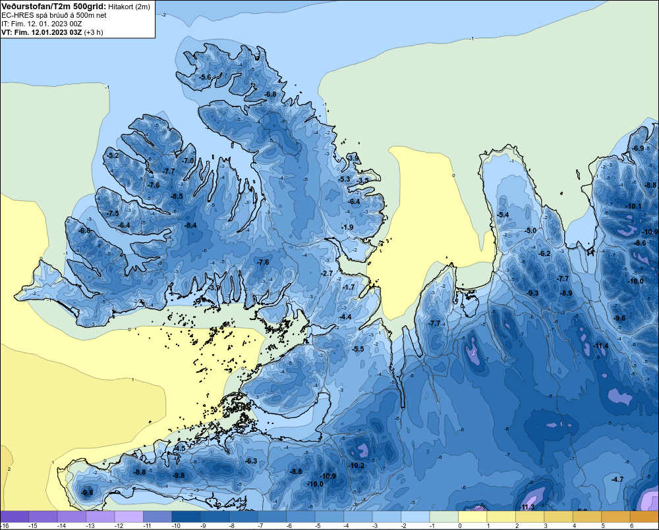
Task: Click the -7.0 temperature value
Action: [188, 161]
